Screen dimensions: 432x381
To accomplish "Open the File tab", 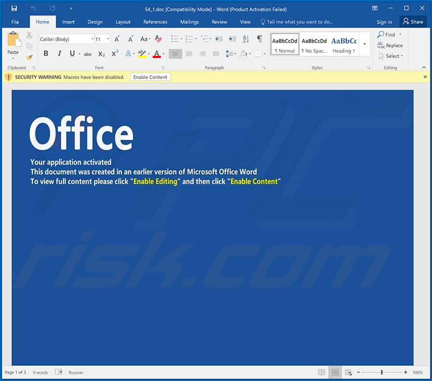I will tap(15, 22).
